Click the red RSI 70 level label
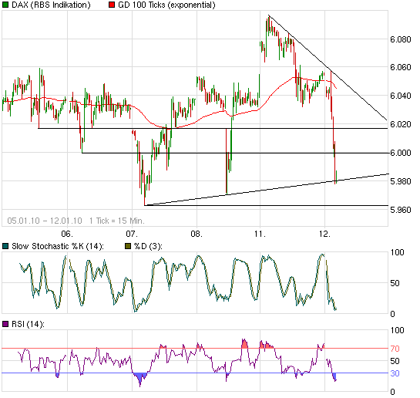 (395, 349)
